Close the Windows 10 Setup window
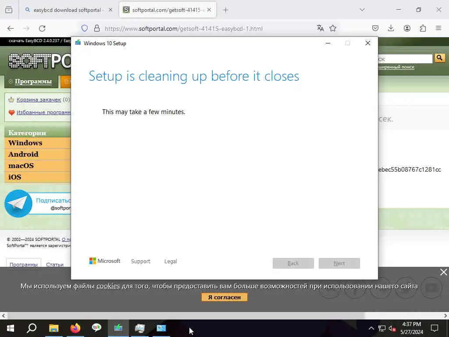This screenshot has width=449, height=337. (x=368, y=43)
